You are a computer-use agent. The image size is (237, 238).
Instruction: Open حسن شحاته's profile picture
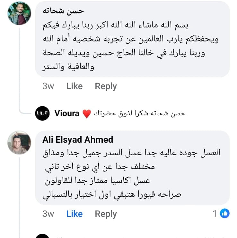pyautogui.click(x=19, y=13)
